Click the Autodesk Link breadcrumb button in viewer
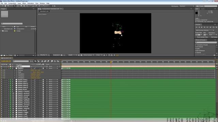Screen dimensions: 218x122 [44, 11]
